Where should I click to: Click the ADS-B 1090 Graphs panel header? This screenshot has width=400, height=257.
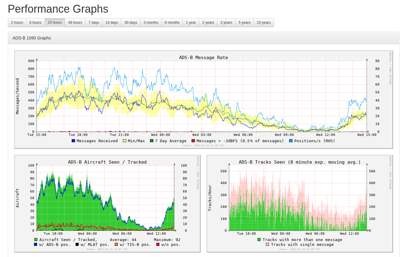coord(203,38)
